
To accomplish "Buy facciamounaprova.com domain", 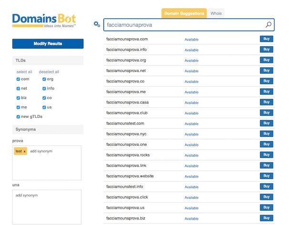I will click(x=266, y=39).
